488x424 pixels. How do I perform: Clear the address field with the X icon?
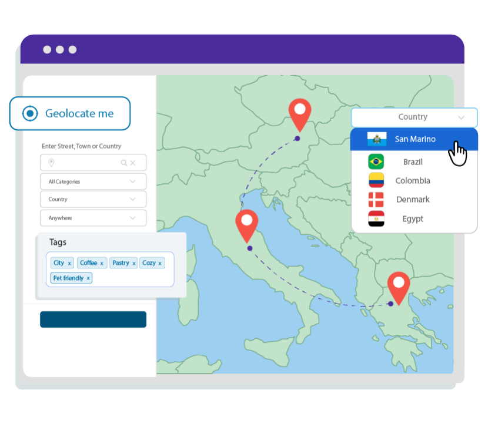133,163
